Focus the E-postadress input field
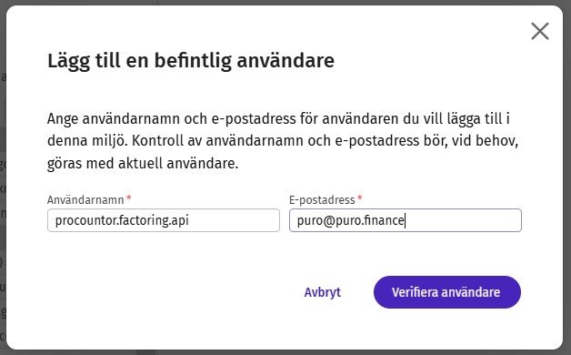The image size is (571, 355). [x=406, y=220]
